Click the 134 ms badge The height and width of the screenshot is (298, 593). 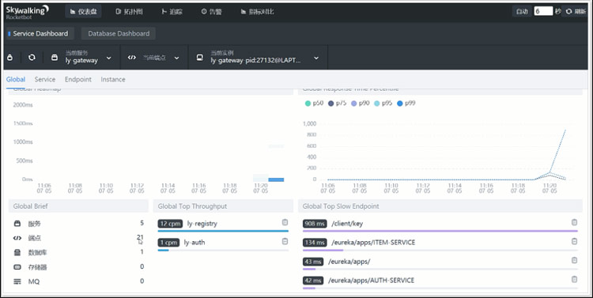pos(315,243)
